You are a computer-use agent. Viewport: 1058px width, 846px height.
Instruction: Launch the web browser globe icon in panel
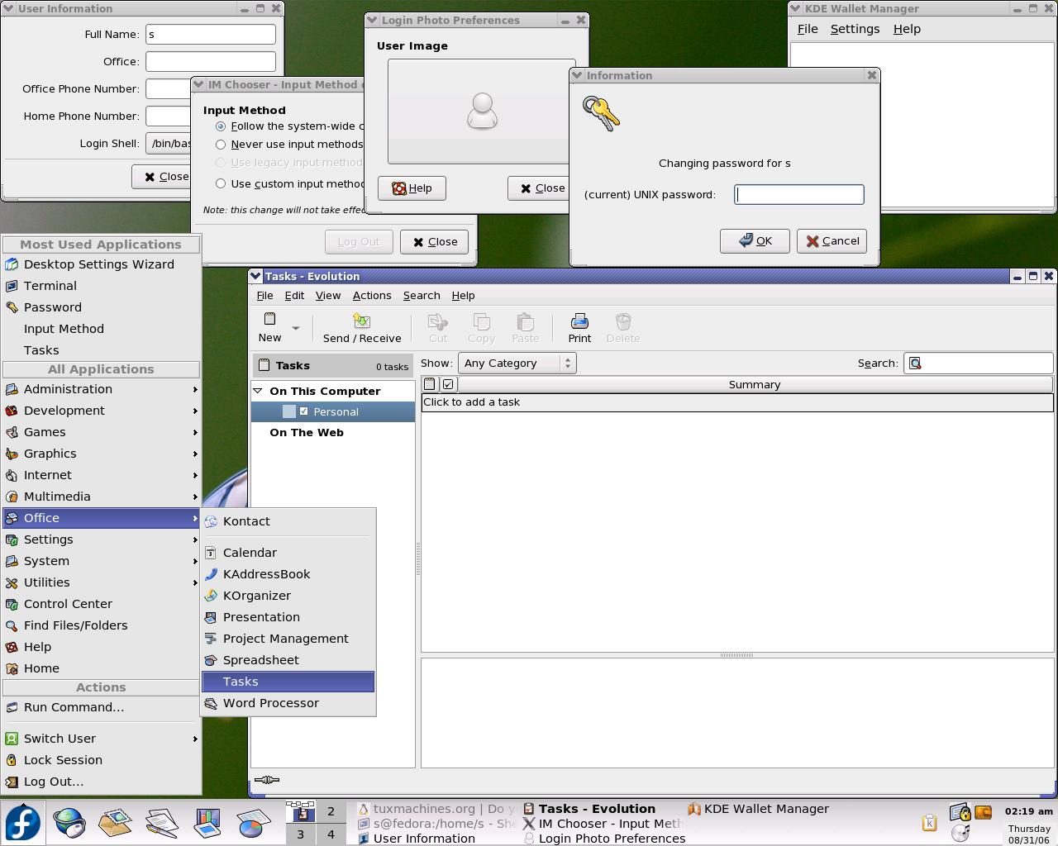coord(69,823)
